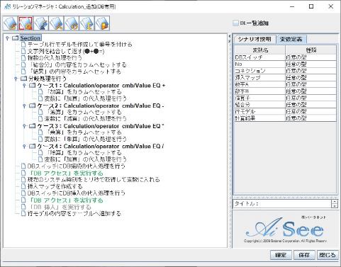Click the folder icon beside Section
Image resolution: width=341 pixels, height=267 pixels.
pos(16,38)
